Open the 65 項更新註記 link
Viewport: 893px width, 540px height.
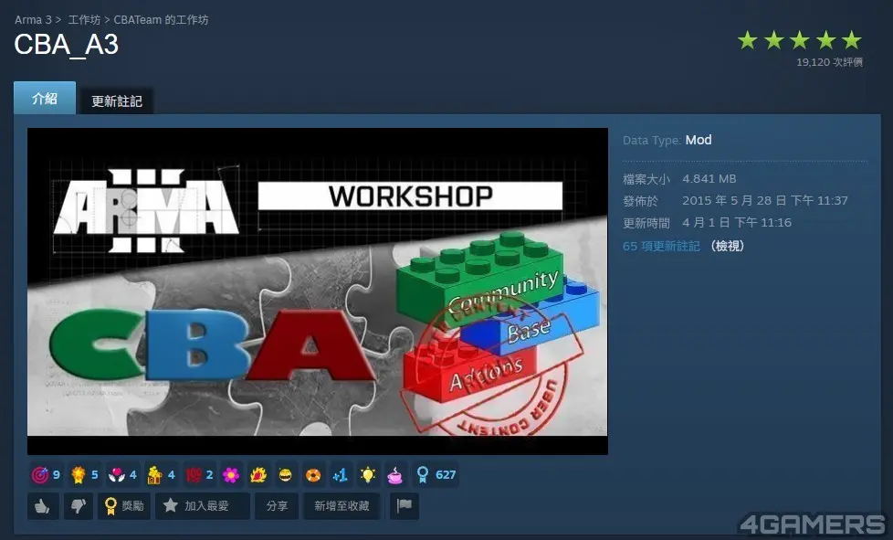661,246
